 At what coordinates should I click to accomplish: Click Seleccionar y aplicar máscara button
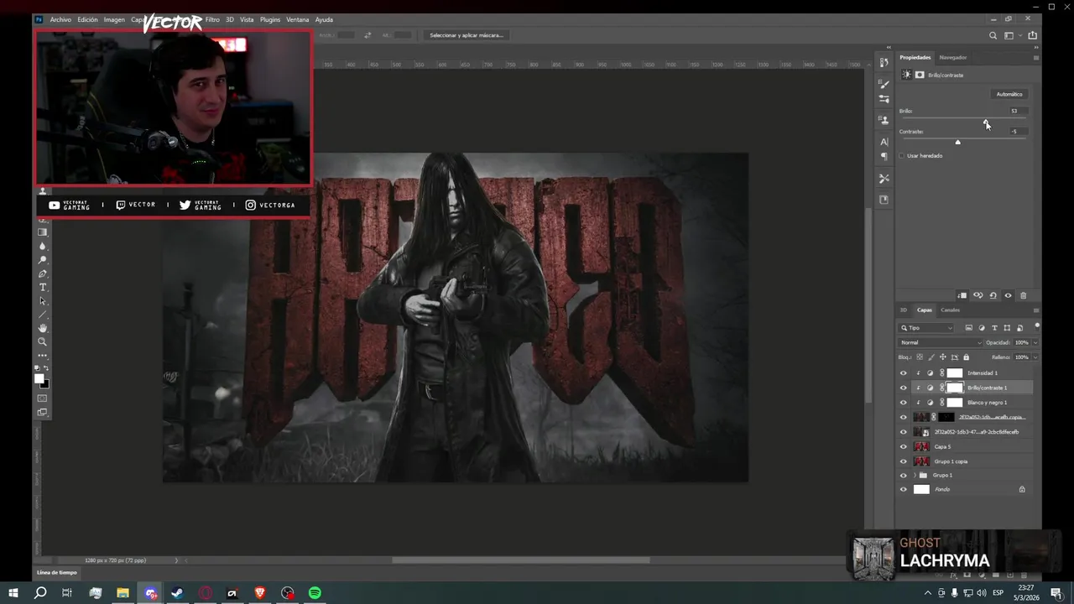467,35
